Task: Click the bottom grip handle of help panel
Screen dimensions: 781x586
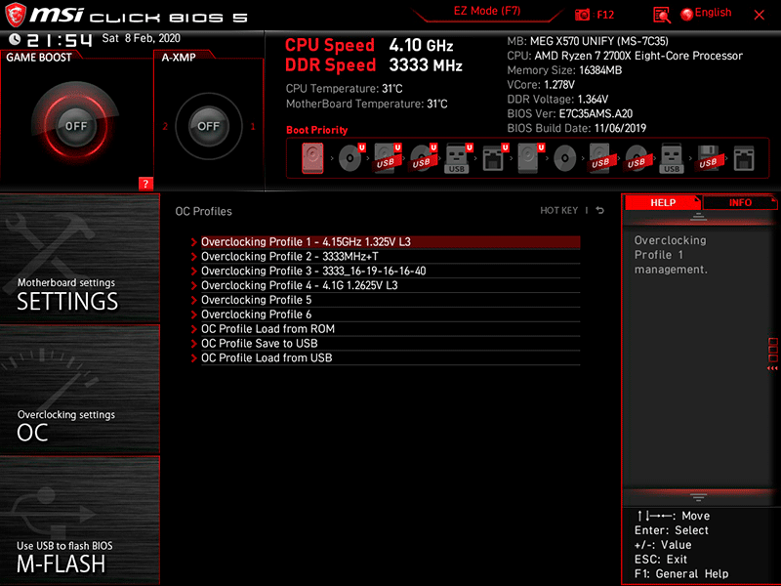Action: pos(698,497)
